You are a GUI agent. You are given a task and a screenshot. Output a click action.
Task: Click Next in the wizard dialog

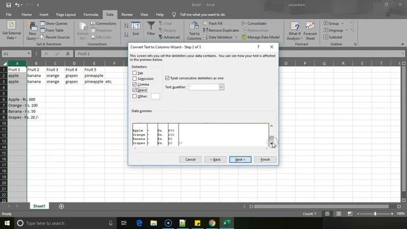pyautogui.click(x=240, y=160)
